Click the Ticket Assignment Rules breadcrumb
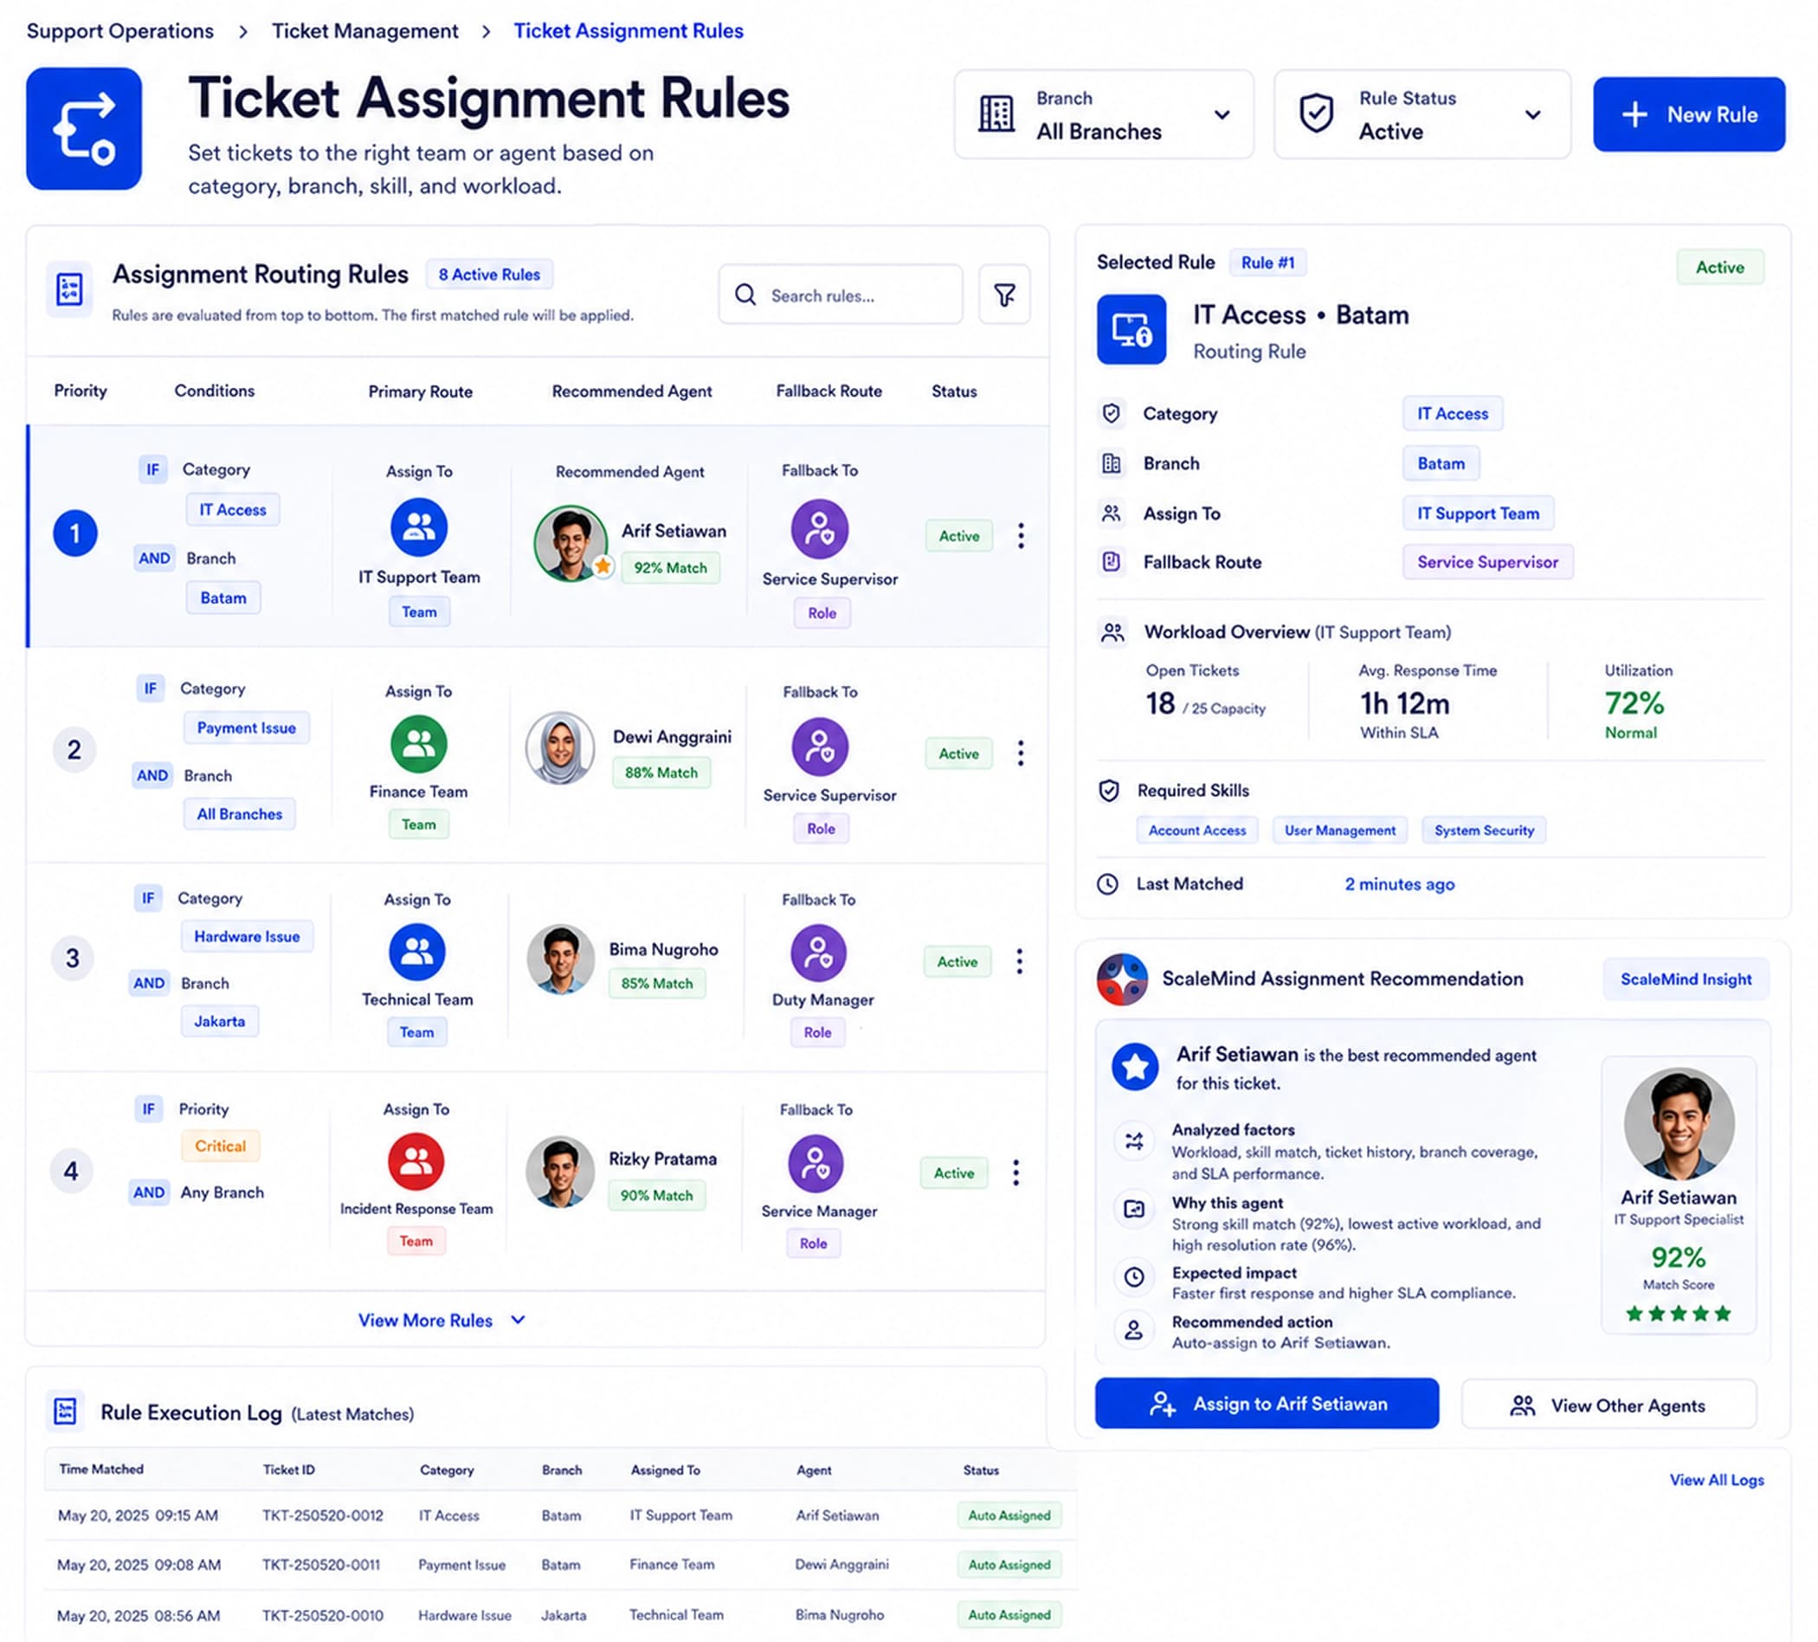Image resolution: width=1818 pixels, height=1642 pixels. click(629, 30)
